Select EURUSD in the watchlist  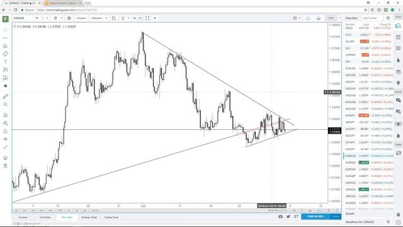[x=368, y=69]
